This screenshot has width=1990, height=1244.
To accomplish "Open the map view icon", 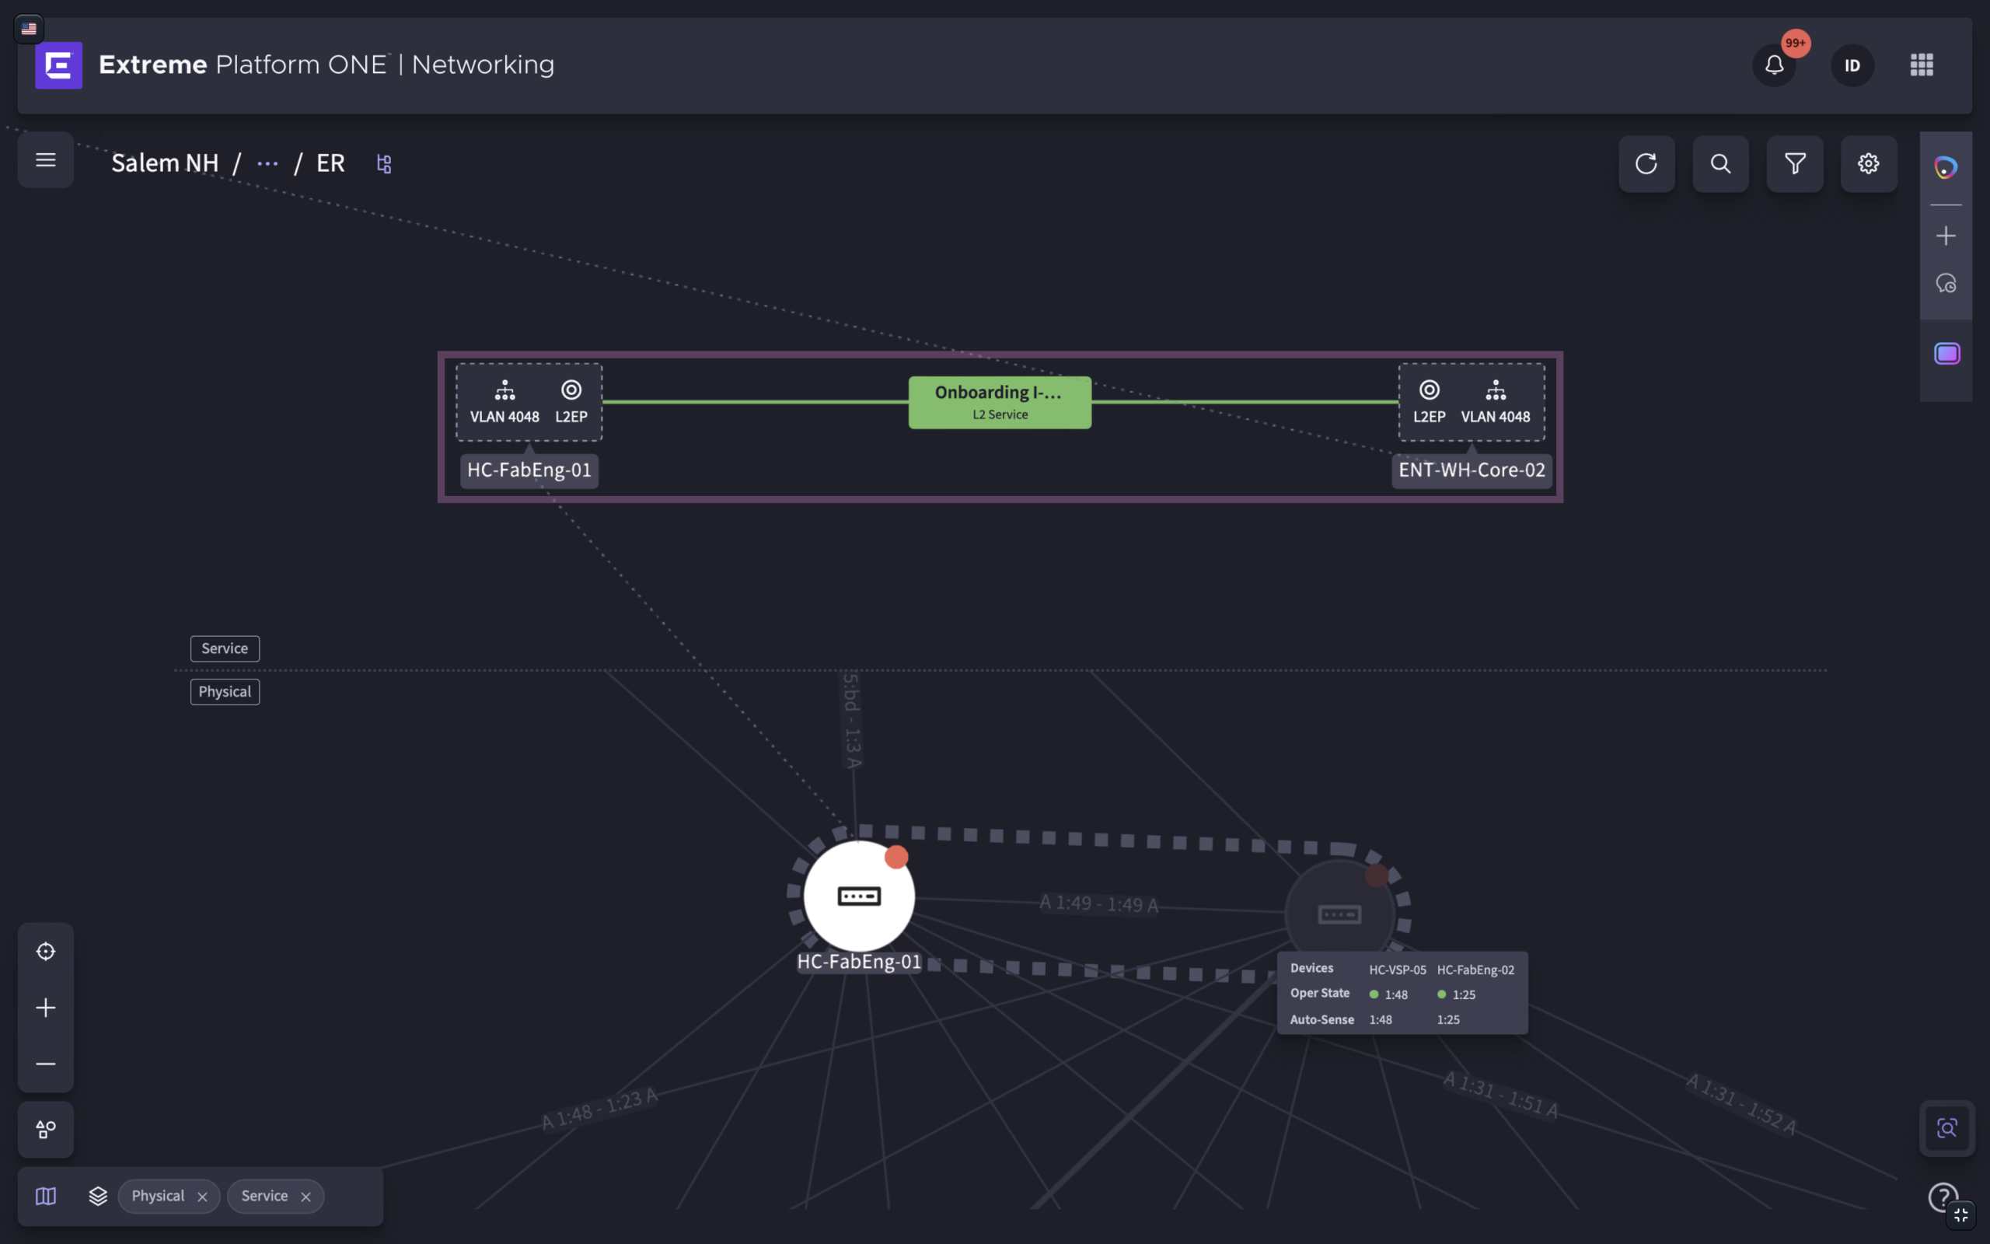I will [x=46, y=1197].
